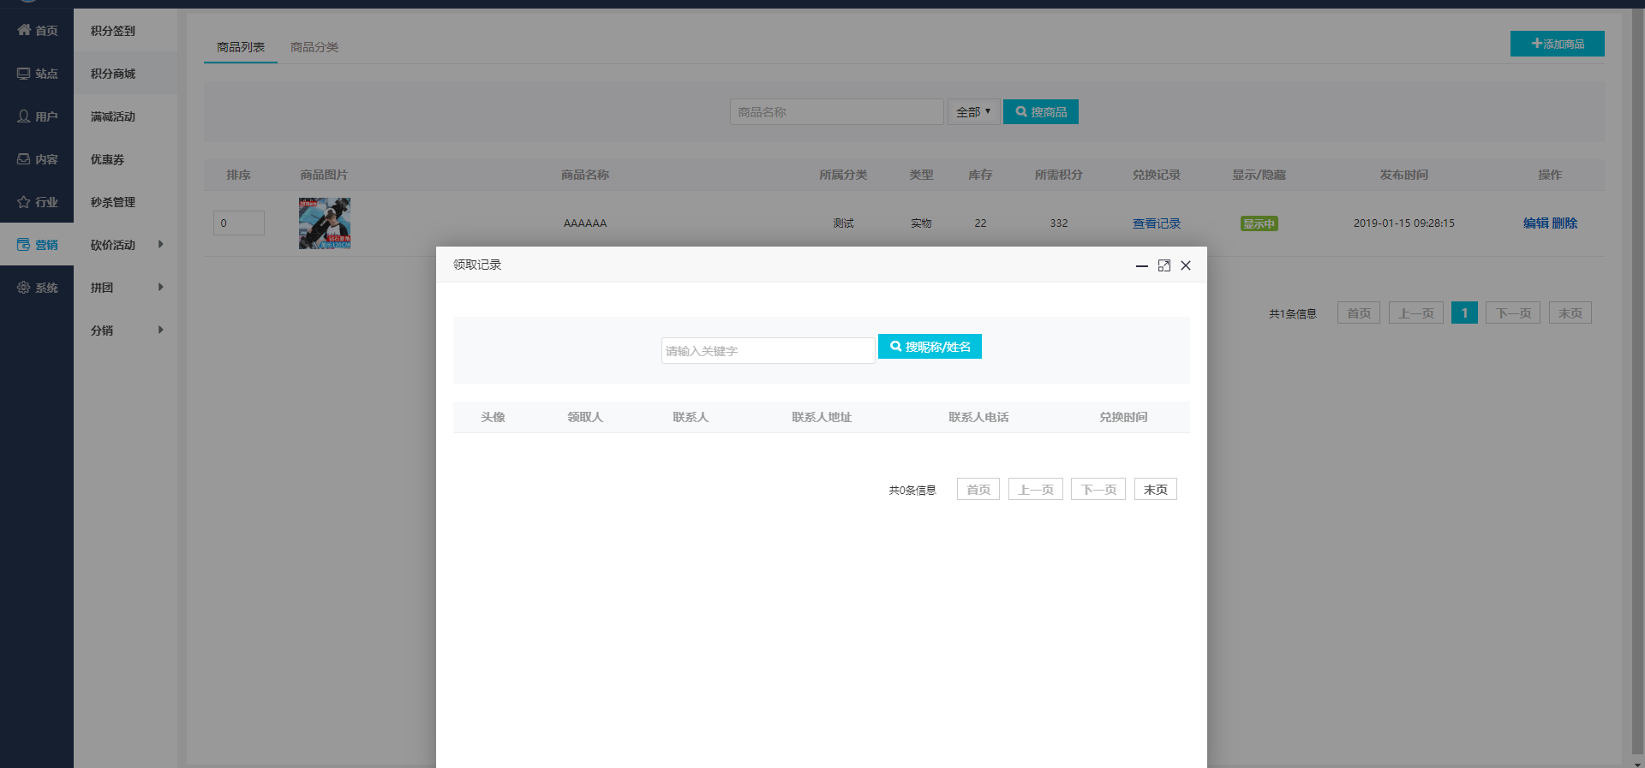Open the 站点 monitor icon menu

pyautogui.click(x=24, y=74)
